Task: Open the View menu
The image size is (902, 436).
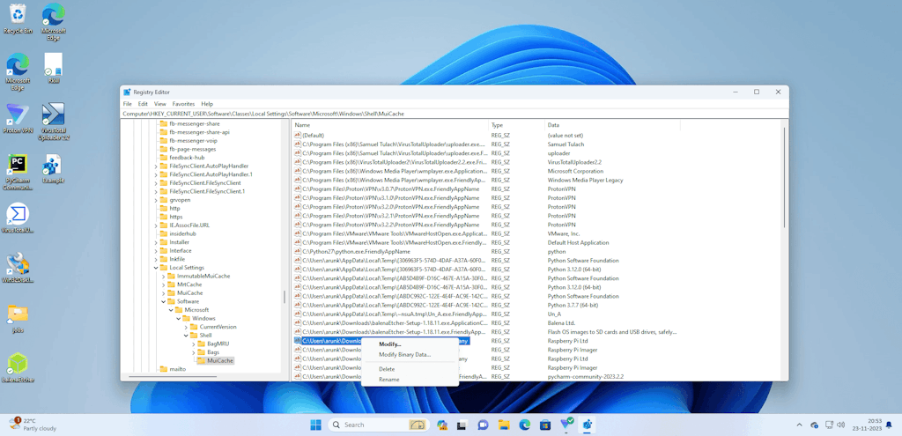Action: point(160,104)
